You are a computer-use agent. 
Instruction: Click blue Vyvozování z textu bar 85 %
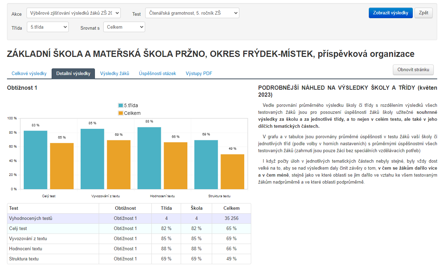point(92,159)
